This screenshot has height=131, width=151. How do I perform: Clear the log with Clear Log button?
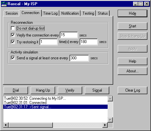[x=132, y=90]
